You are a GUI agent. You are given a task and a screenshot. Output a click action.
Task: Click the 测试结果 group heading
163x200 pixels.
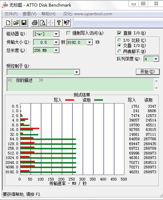tap(82, 95)
